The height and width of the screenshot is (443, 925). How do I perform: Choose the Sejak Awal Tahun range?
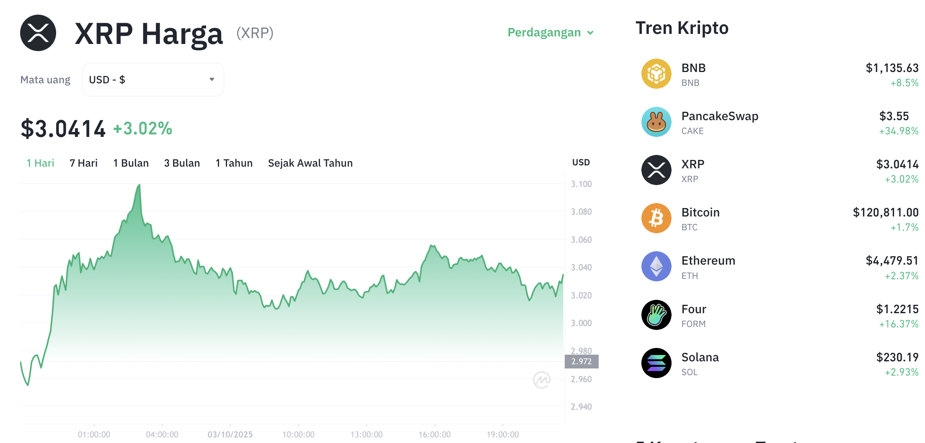coord(310,163)
